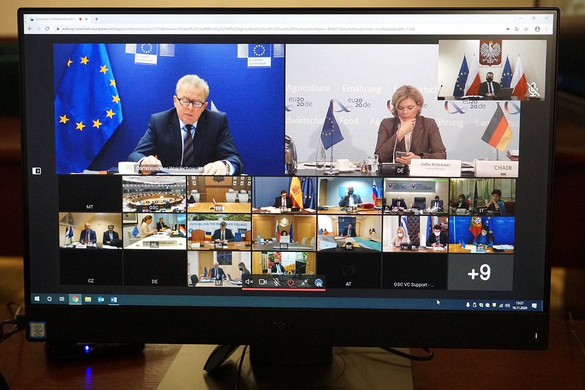Click the browser back arrow
The height and width of the screenshot is (390, 585).
coord(30,29)
